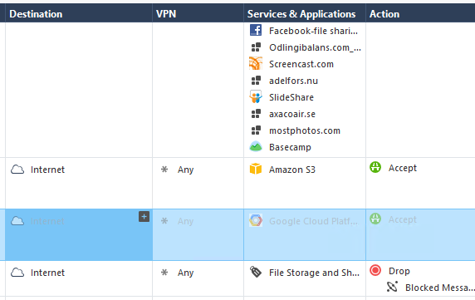Click Internet text in Amazon S3 row
This screenshot has height=300, width=475.
click(x=47, y=170)
